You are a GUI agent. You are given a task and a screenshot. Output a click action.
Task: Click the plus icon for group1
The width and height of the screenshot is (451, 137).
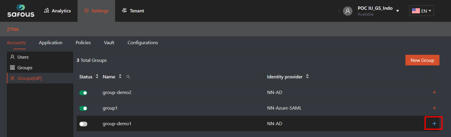tap(434, 108)
